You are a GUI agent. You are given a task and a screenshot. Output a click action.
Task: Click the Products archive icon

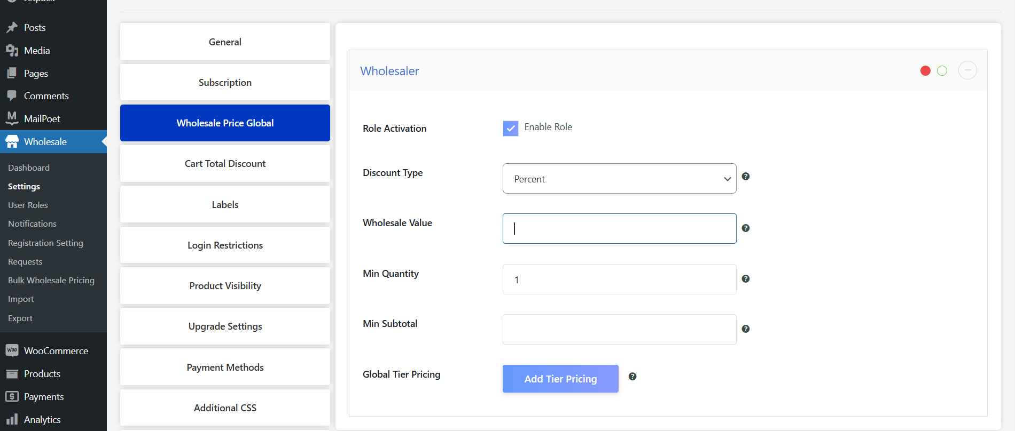point(12,373)
